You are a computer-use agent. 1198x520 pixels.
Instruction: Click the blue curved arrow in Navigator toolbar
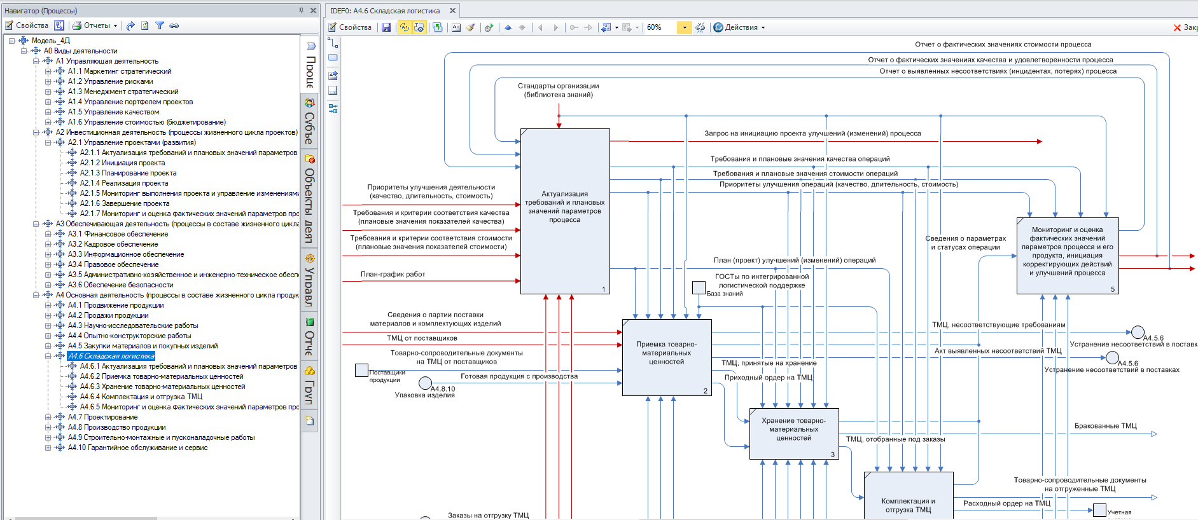tap(130, 25)
